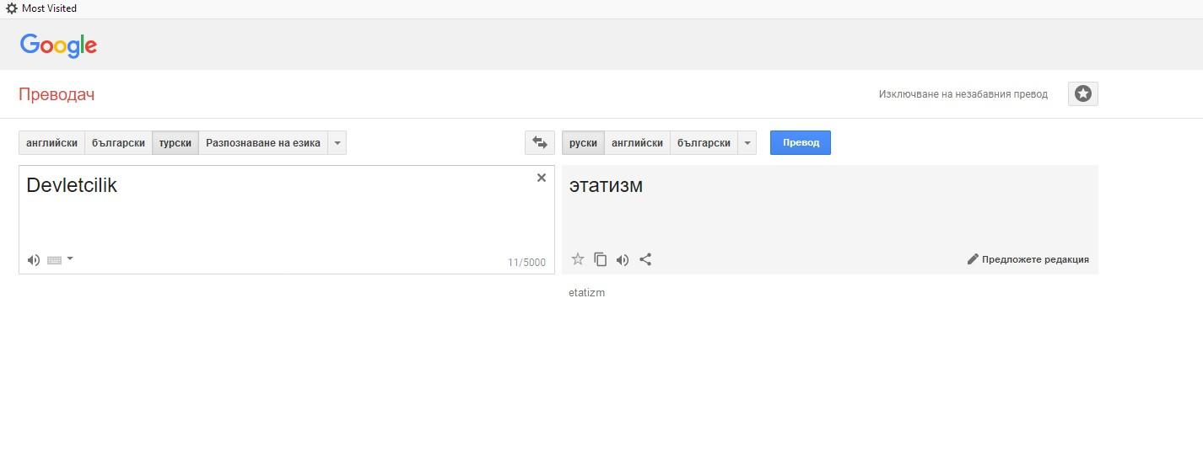Select английски as source language
The height and width of the screenshot is (458, 1203).
click(51, 143)
